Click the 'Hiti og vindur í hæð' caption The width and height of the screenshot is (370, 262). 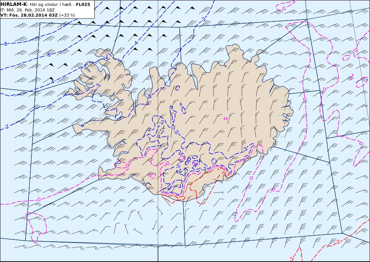tap(50, 5)
